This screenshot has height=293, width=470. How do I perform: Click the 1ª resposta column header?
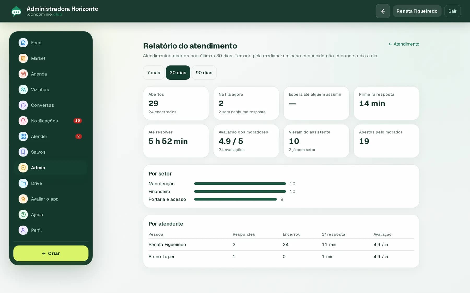[333, 234]
